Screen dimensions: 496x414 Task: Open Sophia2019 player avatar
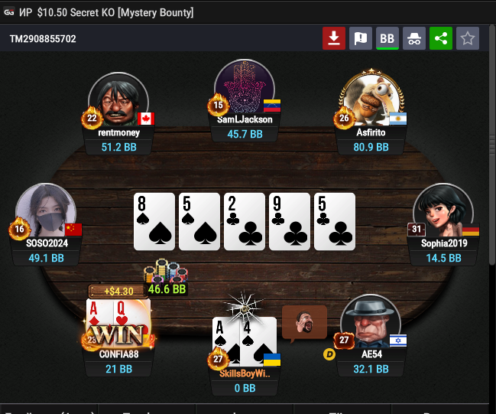click(x=443, y=210)
